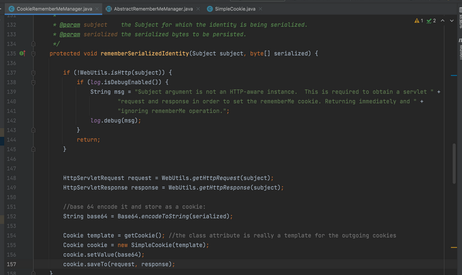The height and width of the screenshot is (275, 462).
Task: Click the fold end marker at line 145
Action: [x=34, y=149]
